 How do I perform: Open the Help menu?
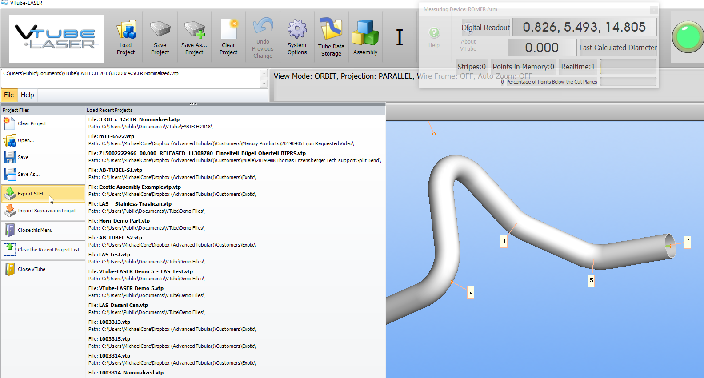click(27, 95)
